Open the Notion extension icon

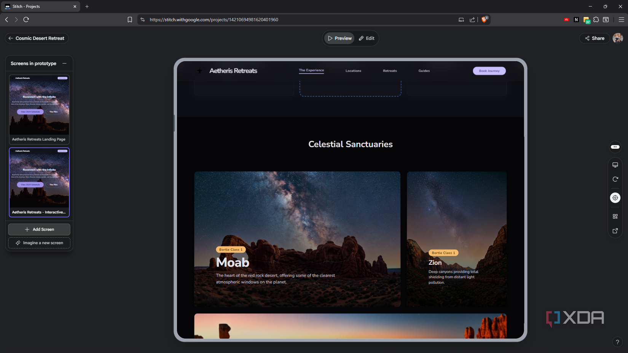576,20
